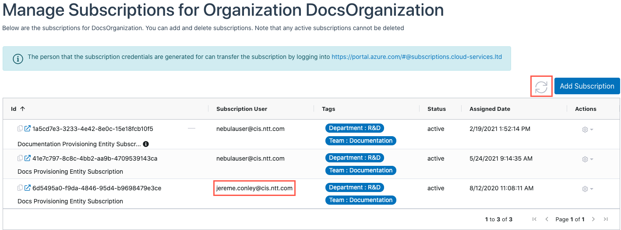Click Documentation Provisioning Entity Subscr... name
The image size is (621, 230).
79,144
